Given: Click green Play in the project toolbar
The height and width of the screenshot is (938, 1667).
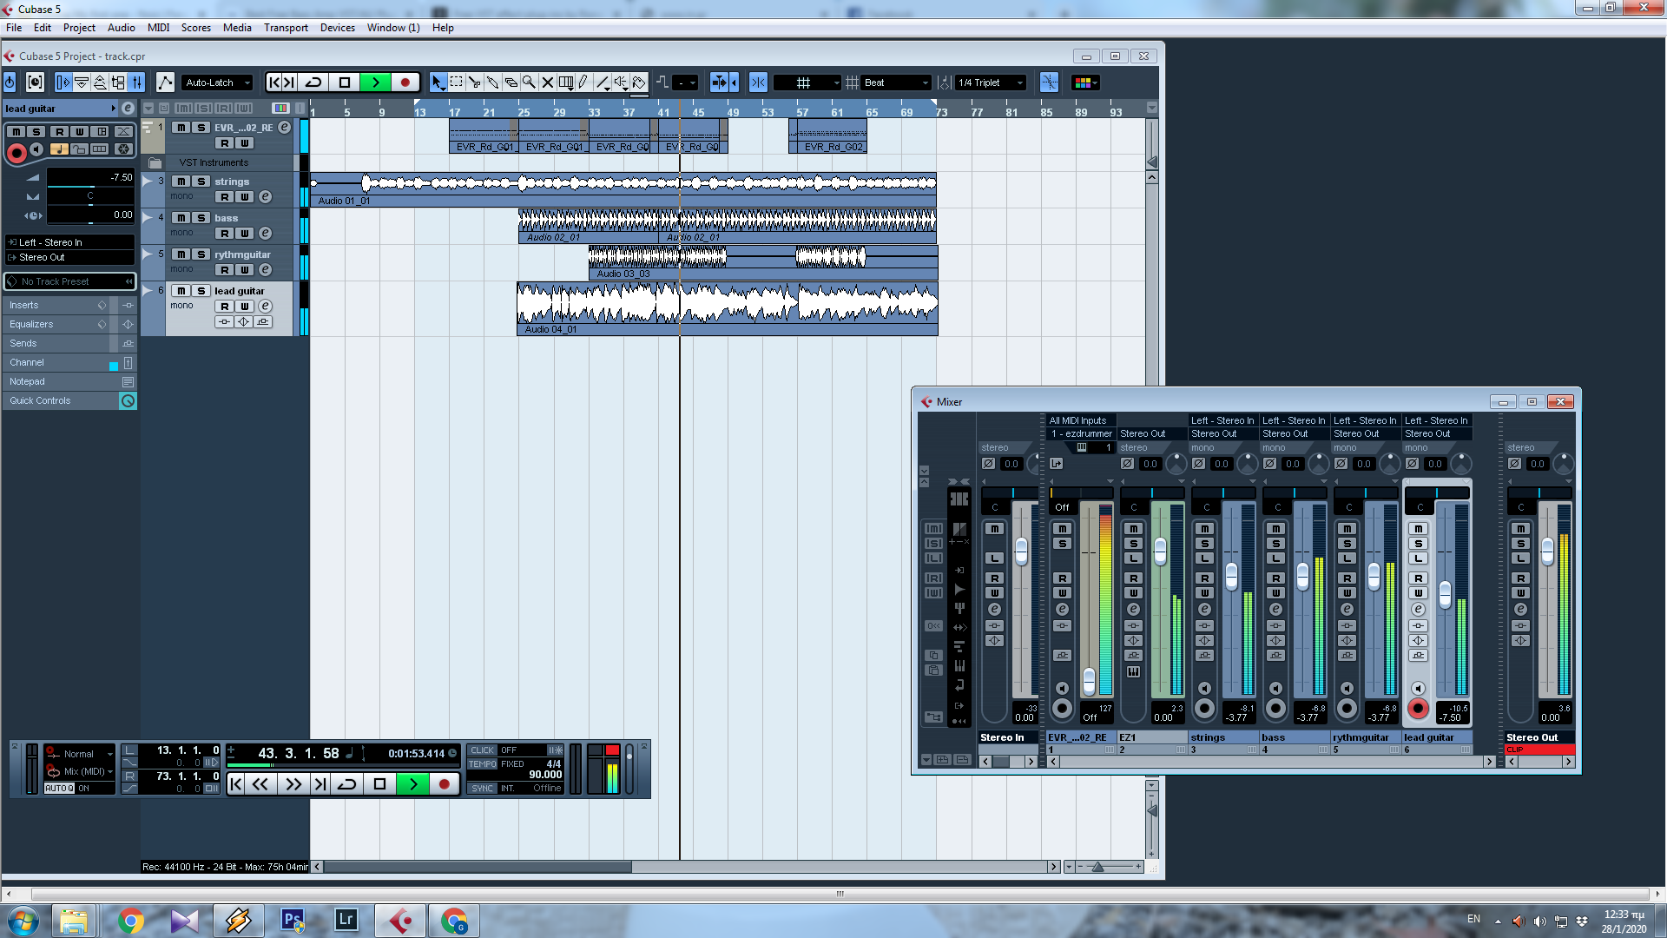Looking at the screenshot, I should pos(375,83).
